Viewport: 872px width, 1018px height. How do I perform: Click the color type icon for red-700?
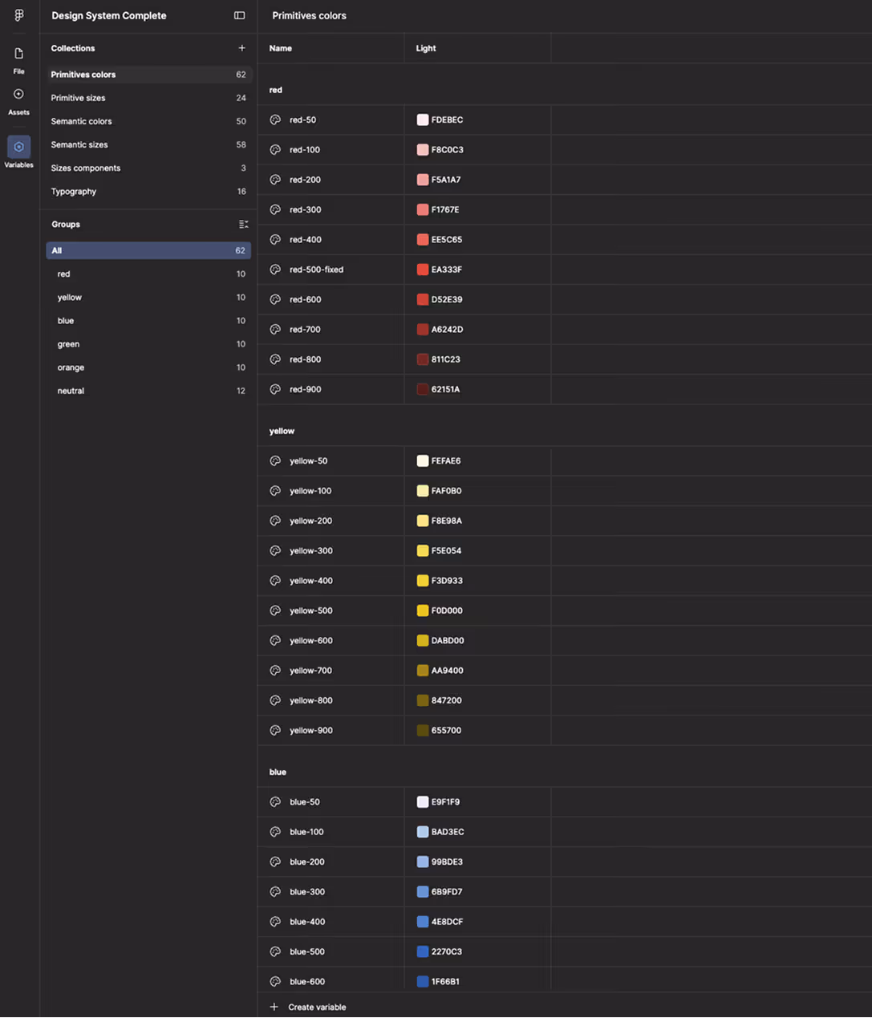pyautogui.click(x=275, y=330)
